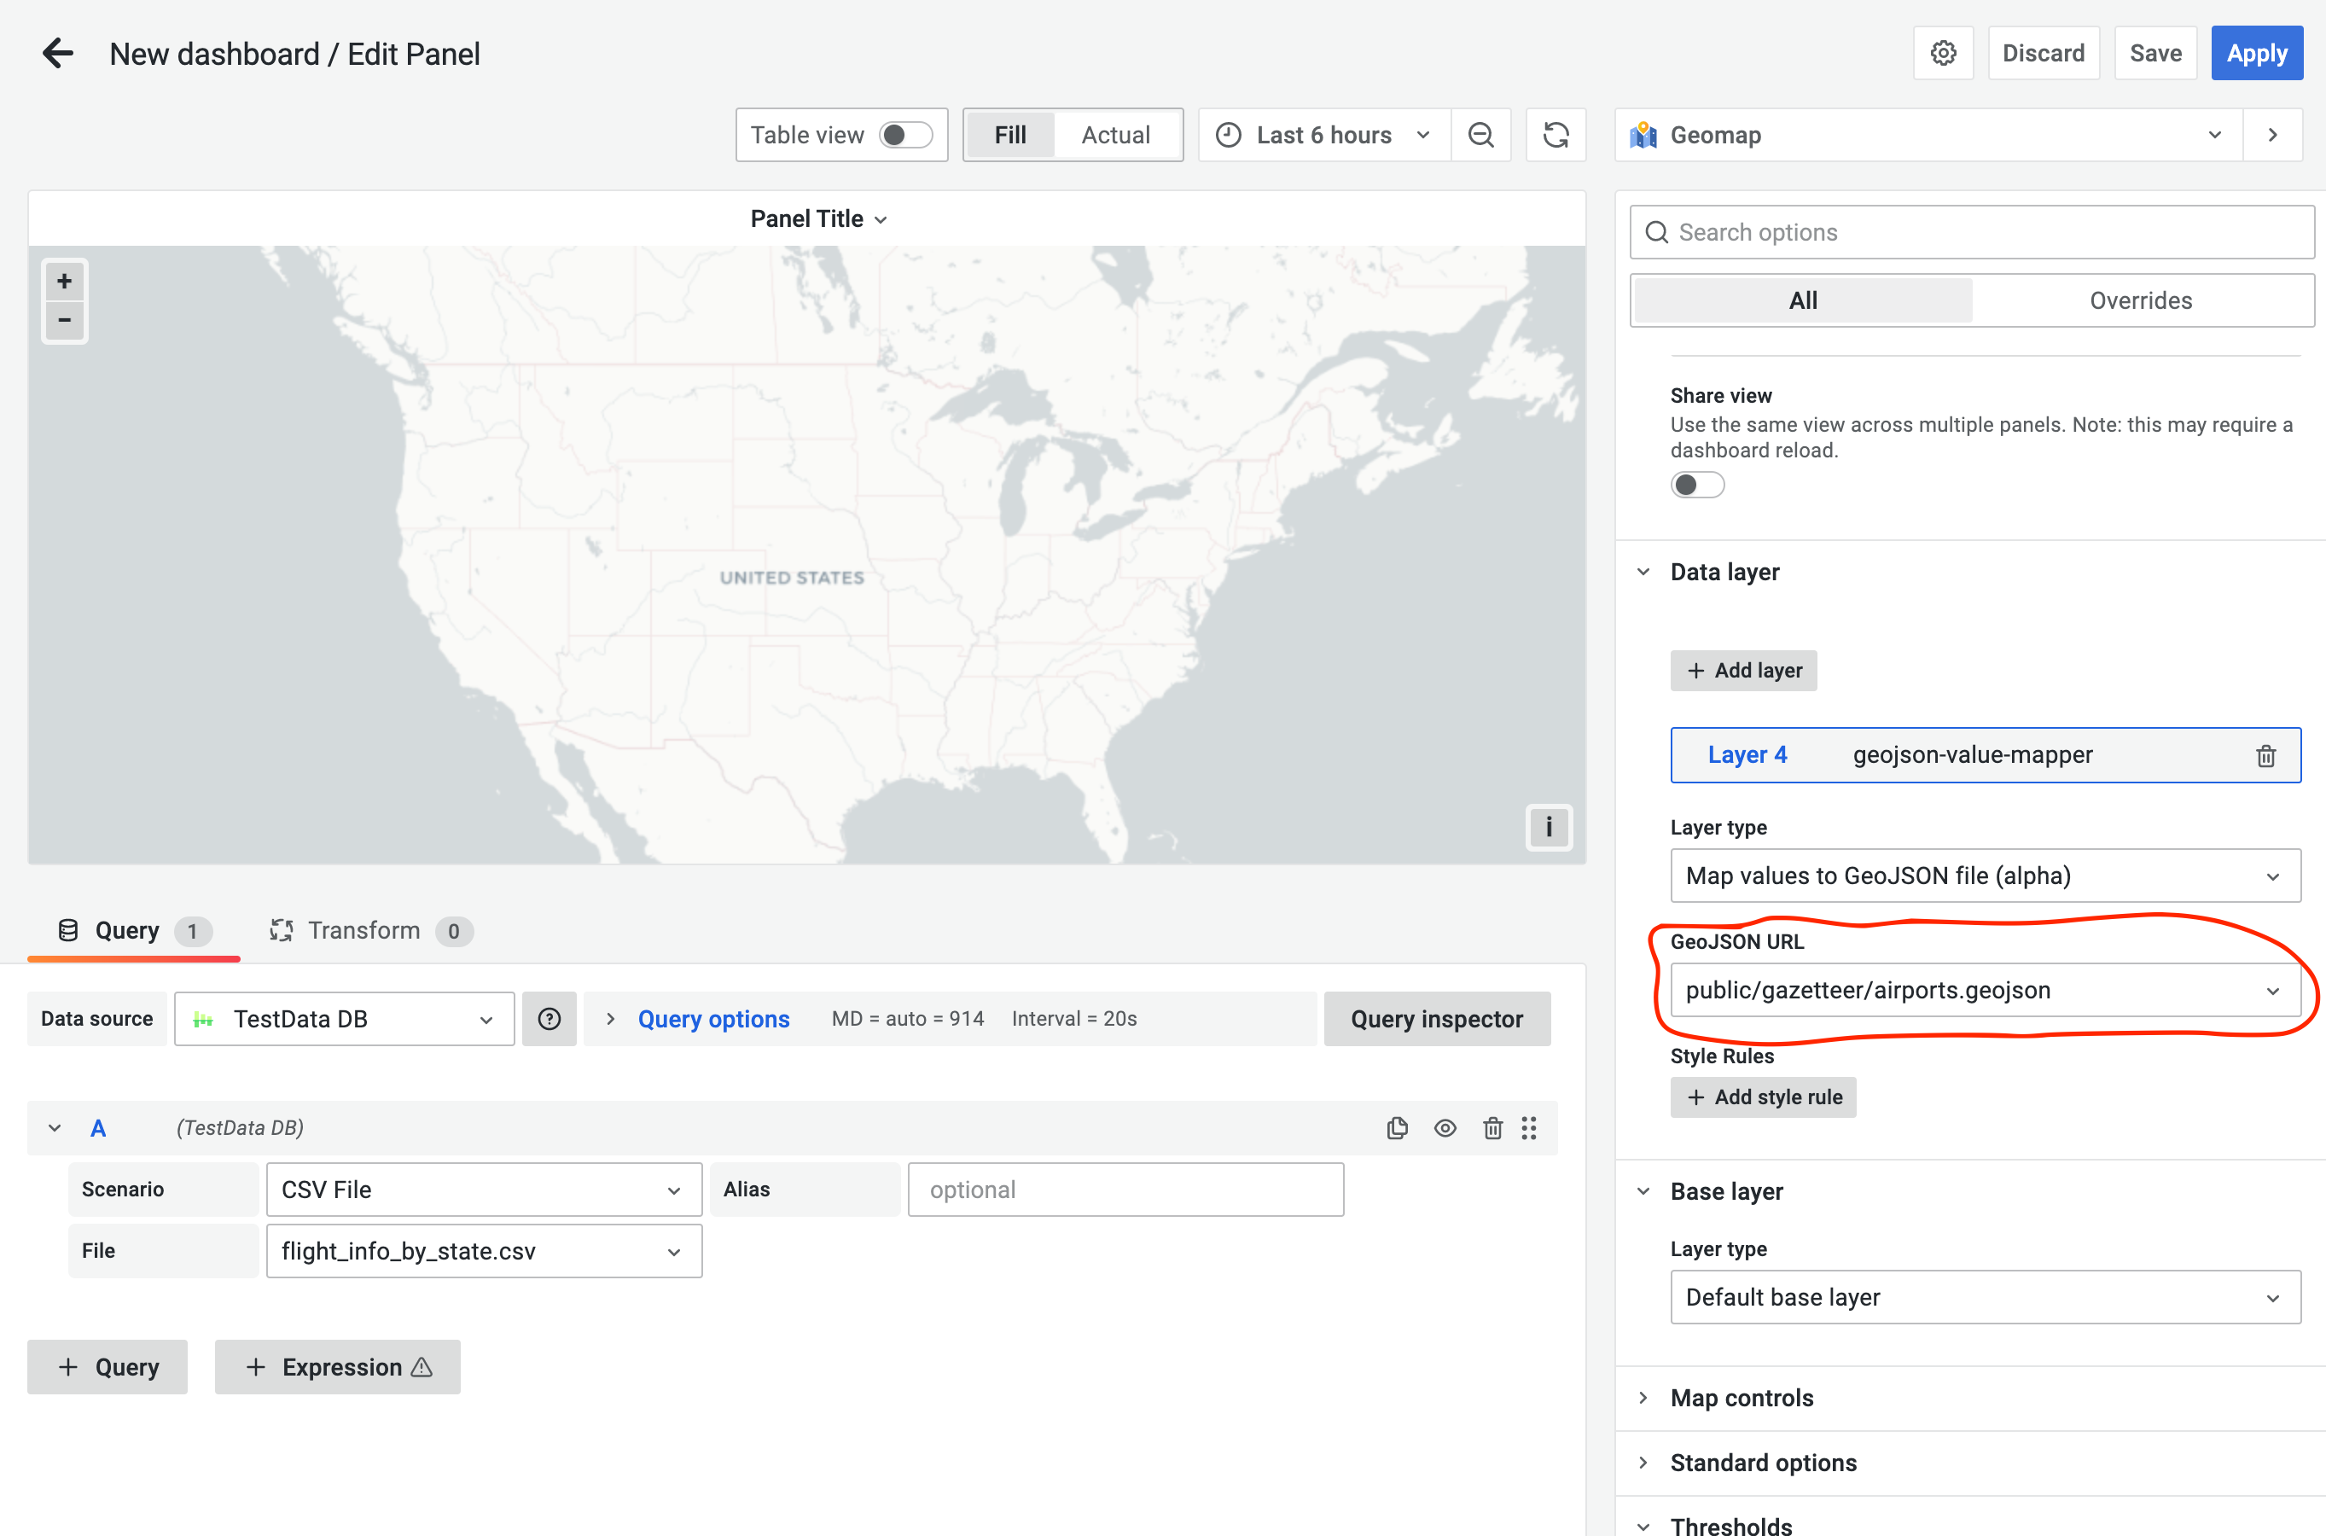Click the zoom out time range icon
The image size is (2326, 1536).
1480,134
